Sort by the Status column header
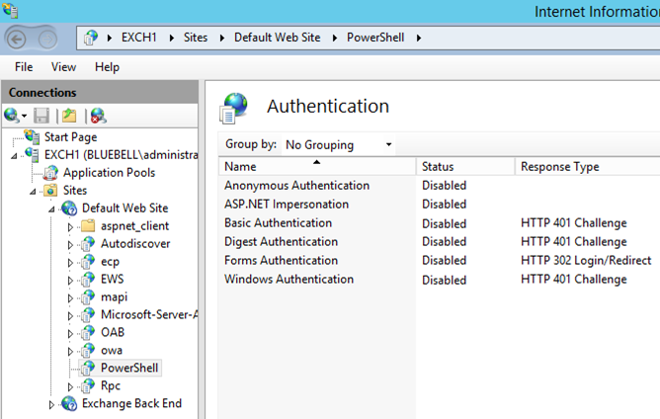This screenshot has height=419, width=660. tap(465, 166)
